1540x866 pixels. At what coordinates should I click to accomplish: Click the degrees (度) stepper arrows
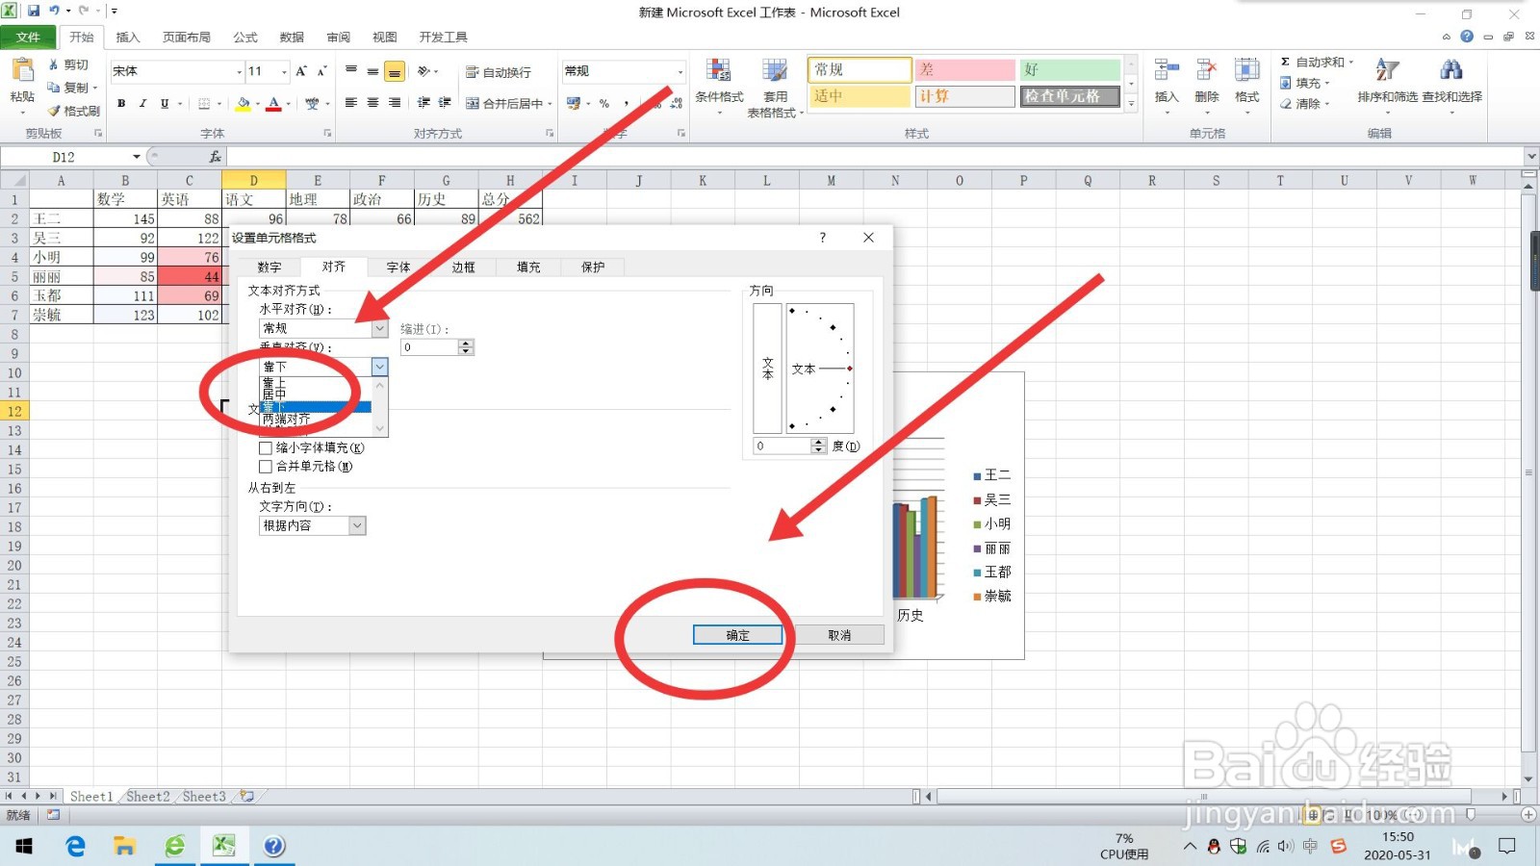pos(819,446)
